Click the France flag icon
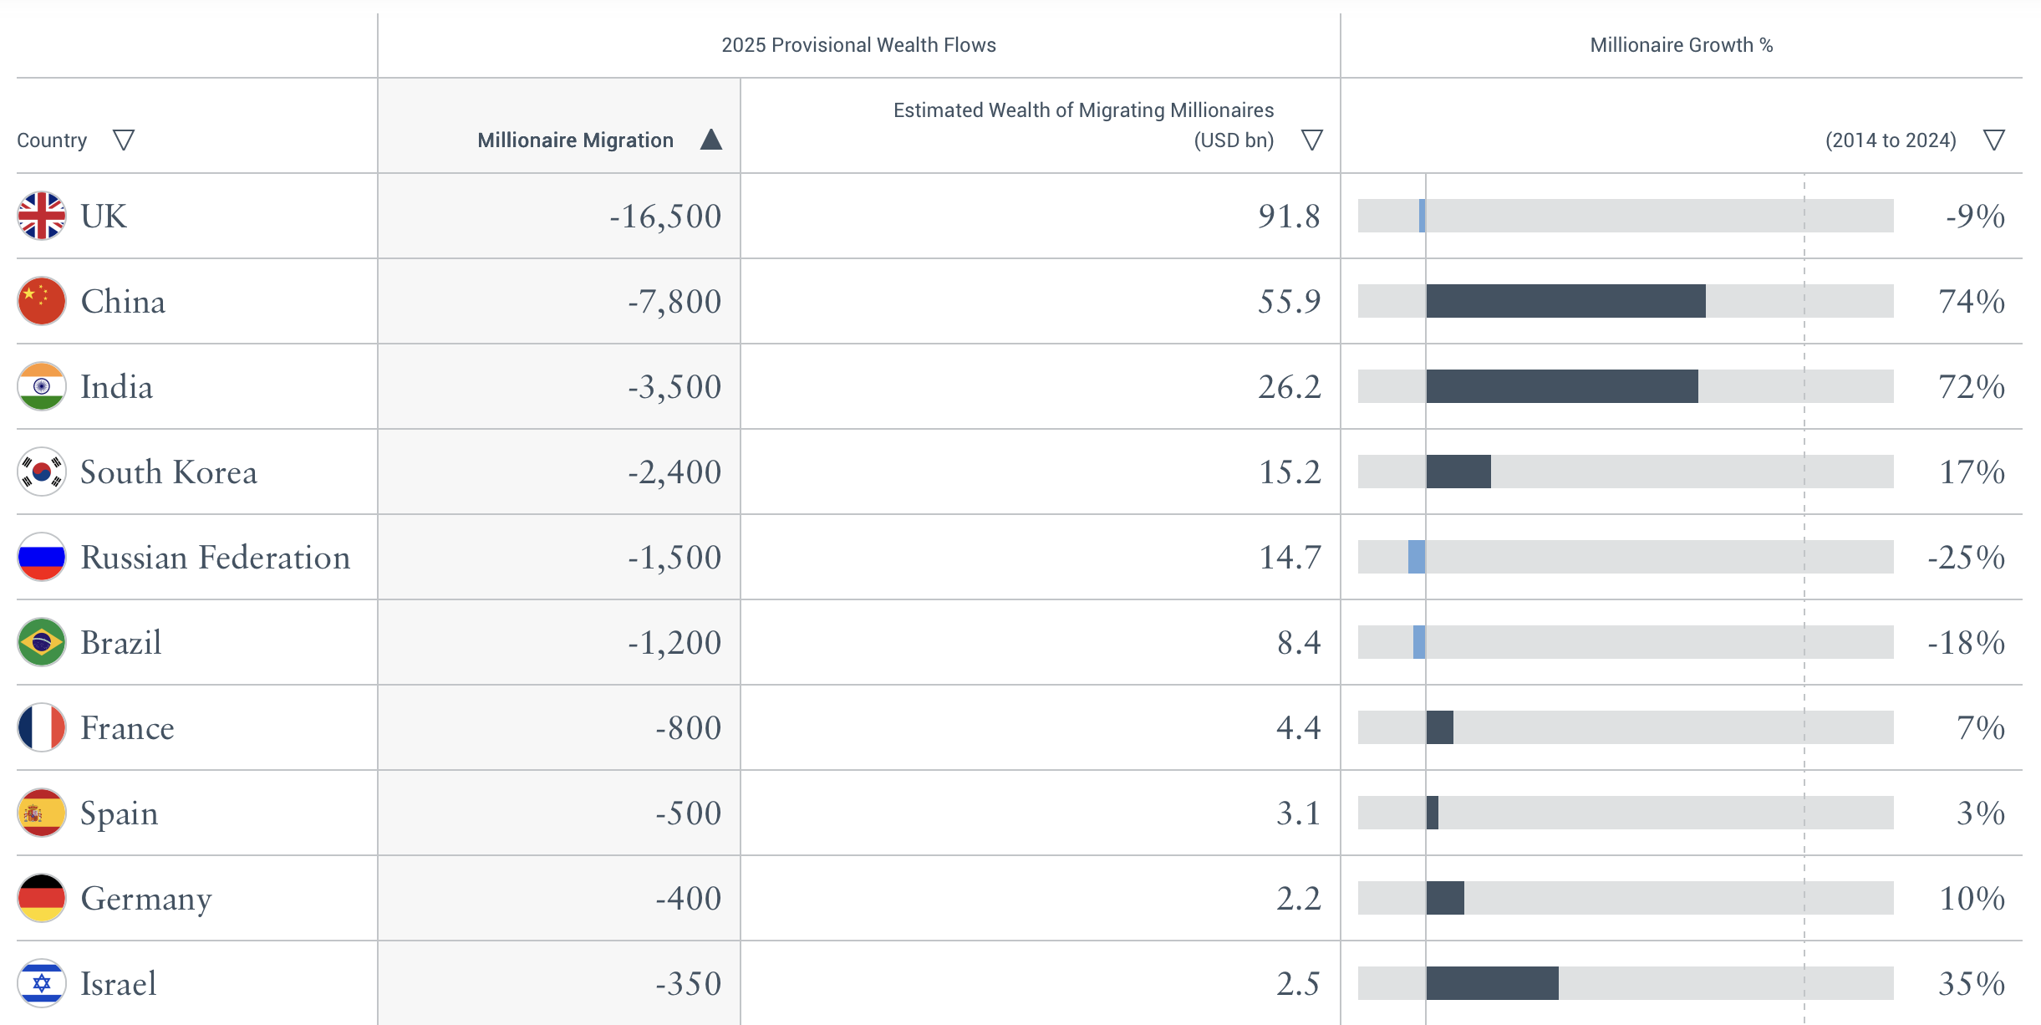 (x=42, y=727)
